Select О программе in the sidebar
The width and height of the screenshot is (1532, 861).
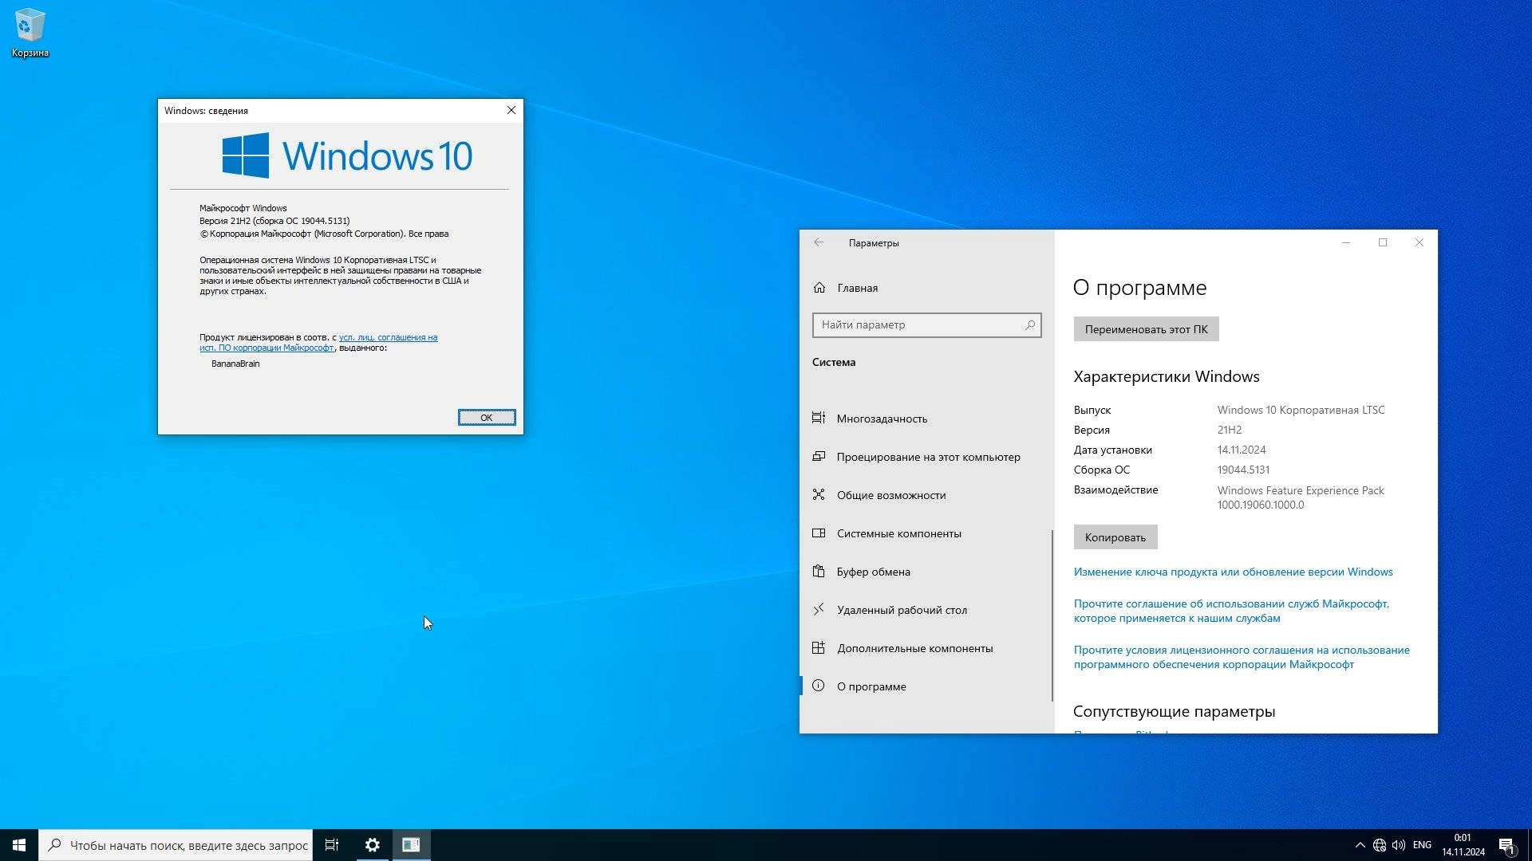(x=926, y=686)
